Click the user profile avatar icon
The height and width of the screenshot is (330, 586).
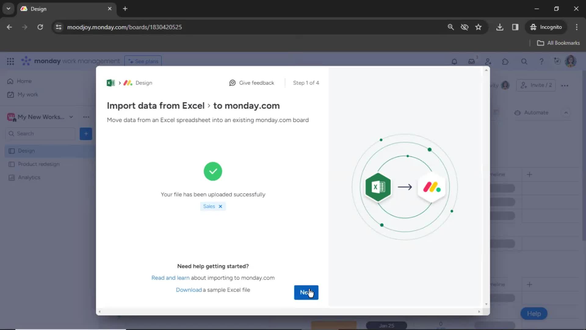[x=571, y=61]
